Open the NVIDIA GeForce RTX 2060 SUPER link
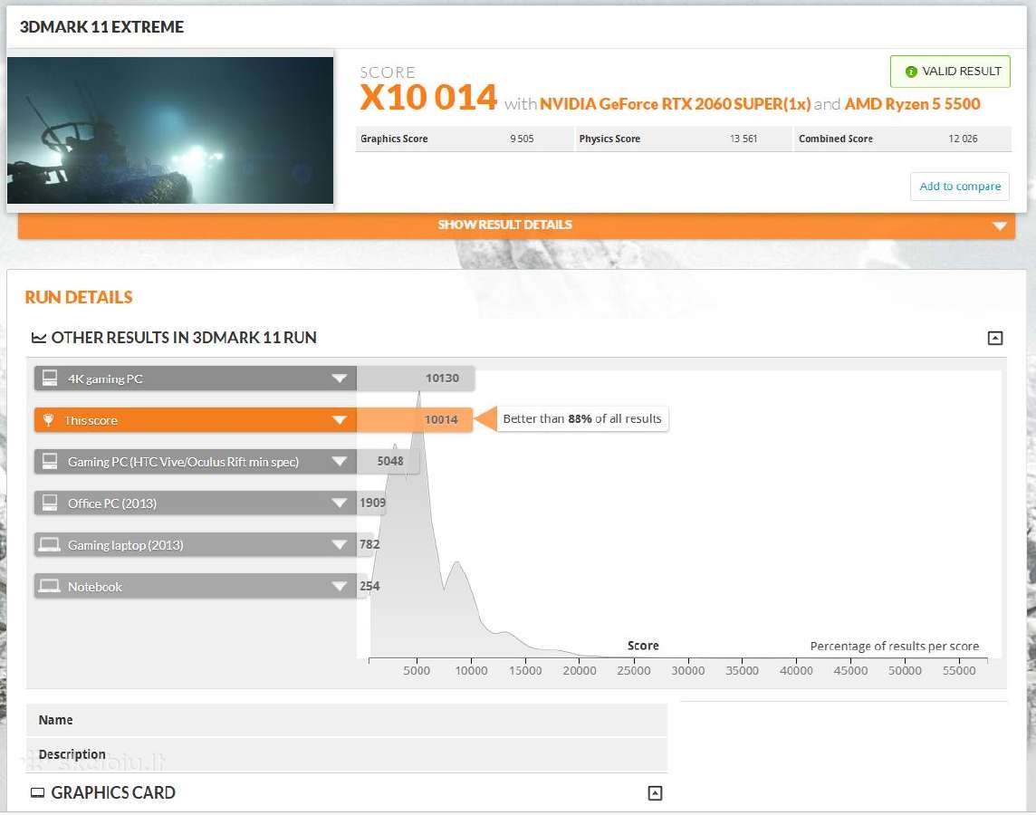Viewport: 1036px width, 815px height. (676, 104)
